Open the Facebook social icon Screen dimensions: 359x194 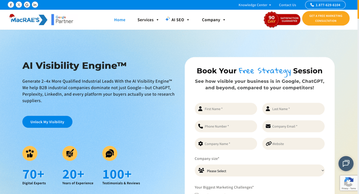pos(11,4)
